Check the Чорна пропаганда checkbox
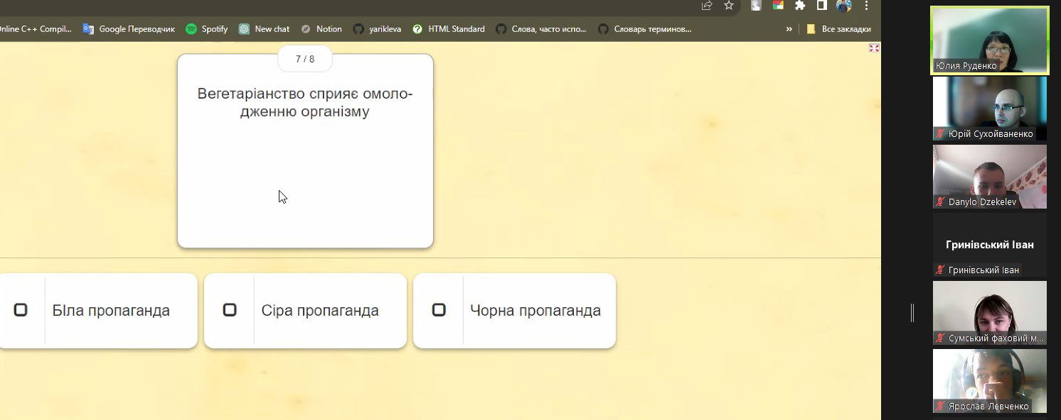The image size is (1061, 420). pos(439,310)
